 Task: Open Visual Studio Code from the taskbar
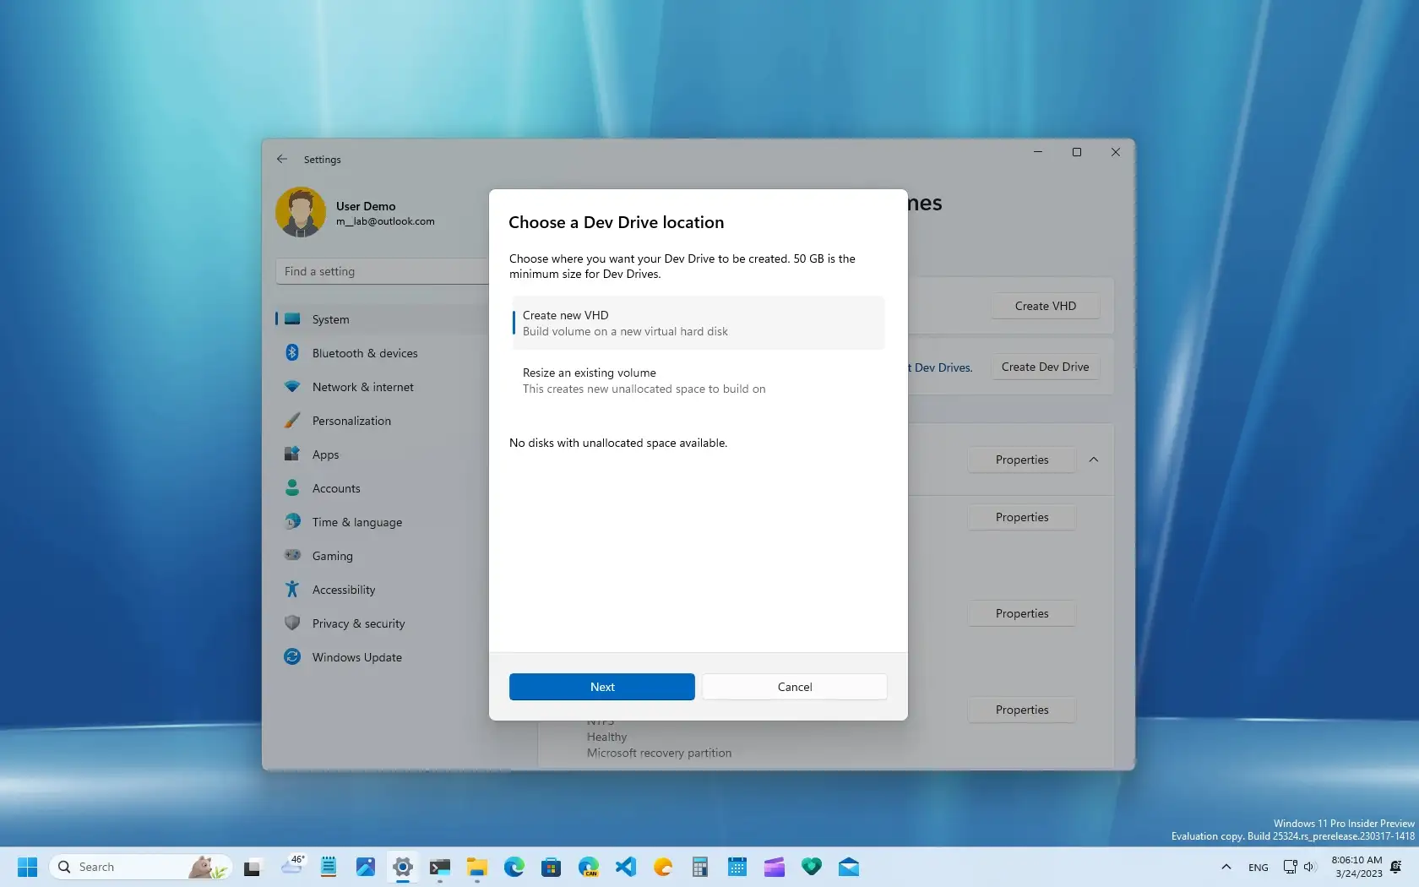626,867
